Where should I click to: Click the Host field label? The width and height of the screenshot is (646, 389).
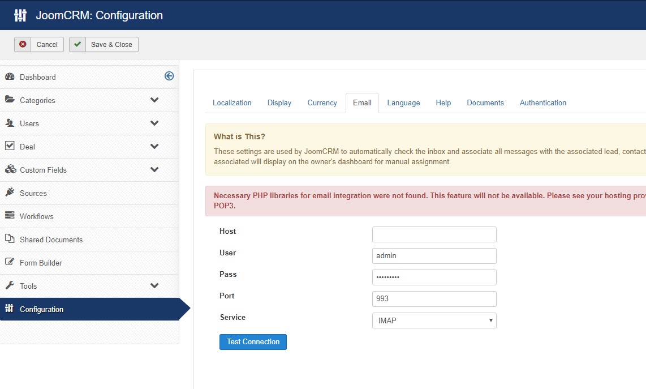coord(228,231)
